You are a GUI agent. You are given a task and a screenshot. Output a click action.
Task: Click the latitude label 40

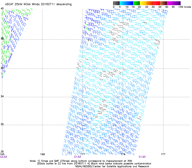[x=2, y=9]
